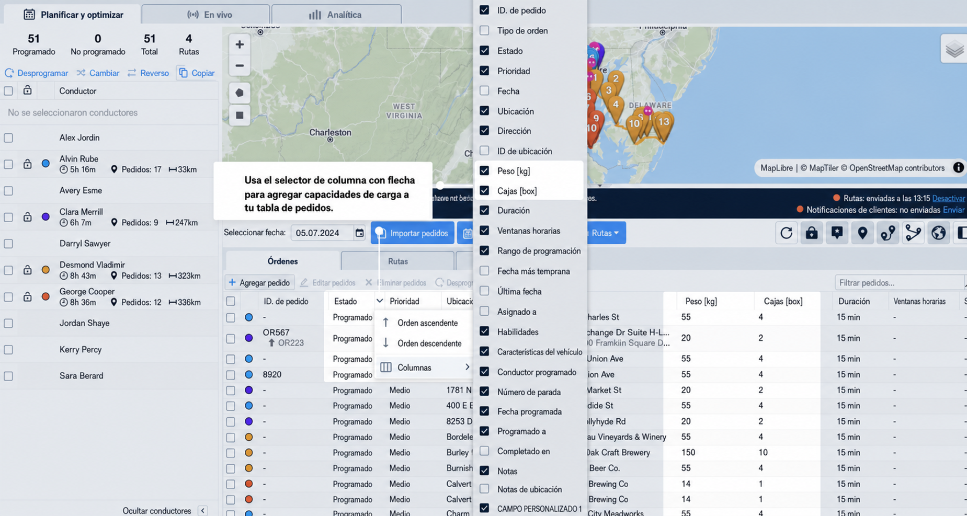
Task: Select the rectangle selection tool on the map
Action: click(240, 115)
